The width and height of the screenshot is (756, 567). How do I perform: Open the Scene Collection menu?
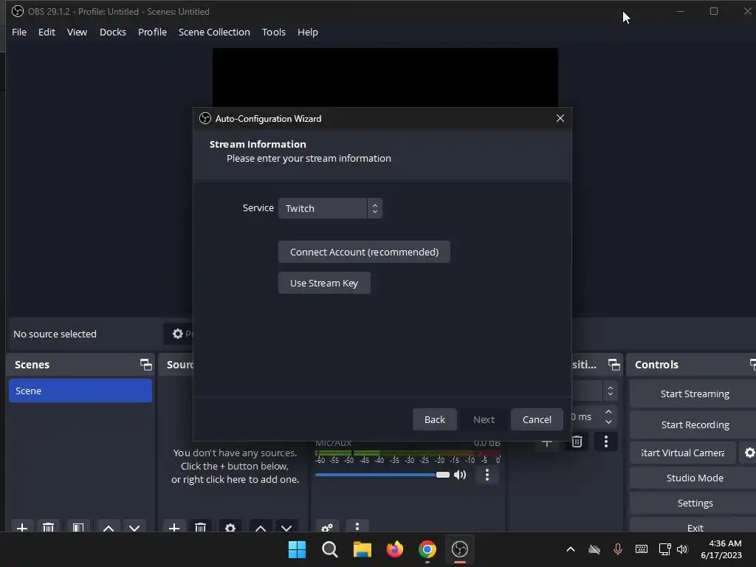[x=214, y=32]
